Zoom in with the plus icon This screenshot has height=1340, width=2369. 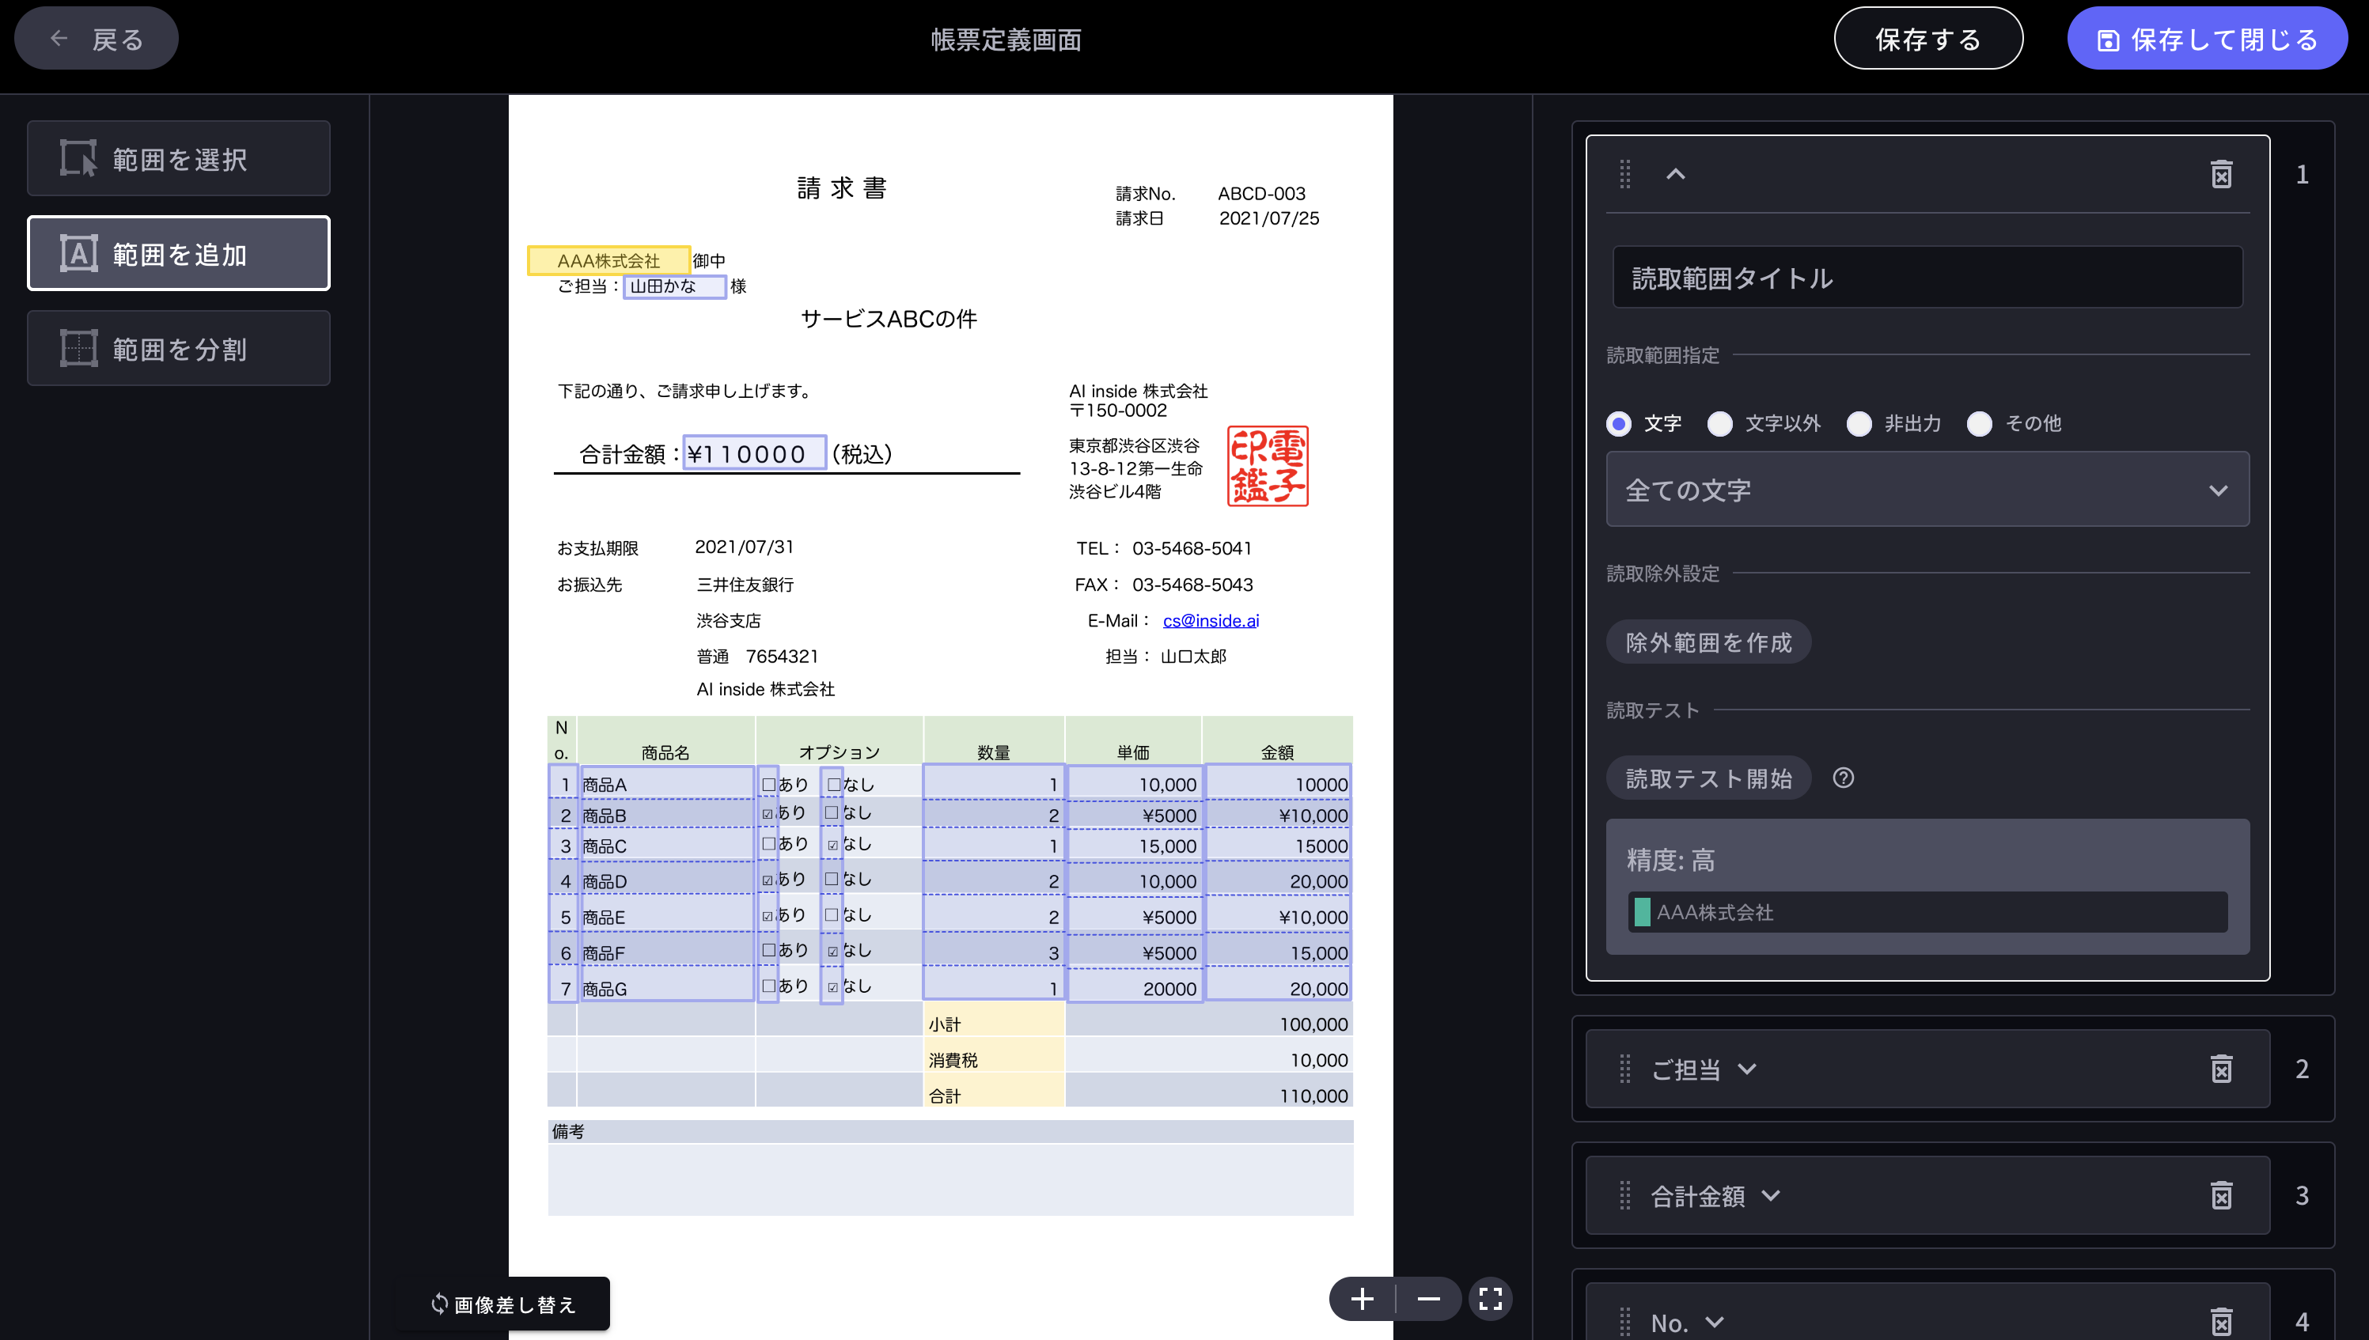coord(1362,1299)
